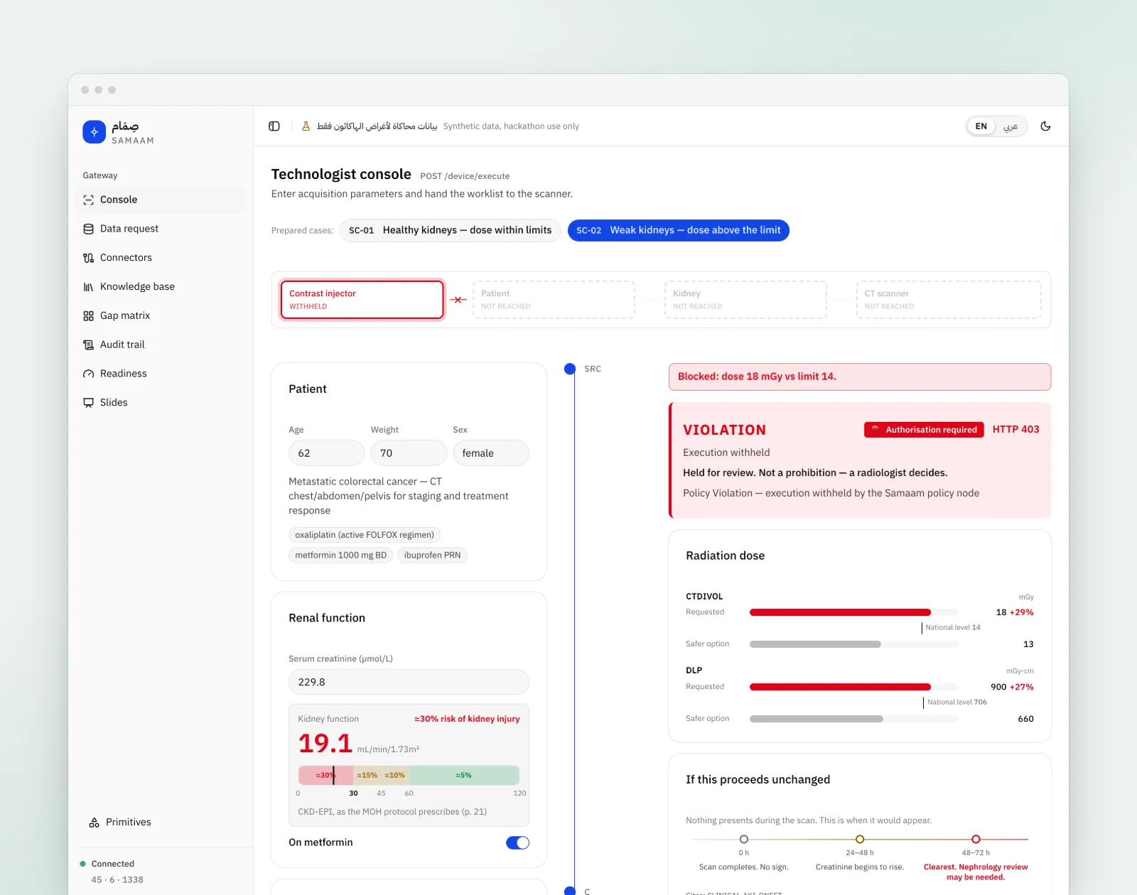Click the CTDIvol Requested dose bar
Image resolution: width=1137 pixels, height=895 pixels.
[853, 612]
